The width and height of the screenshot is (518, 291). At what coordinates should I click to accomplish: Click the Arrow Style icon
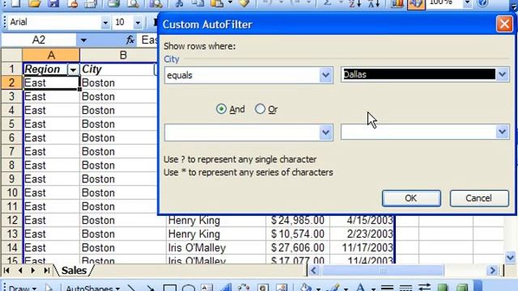[x=424, y=288]
